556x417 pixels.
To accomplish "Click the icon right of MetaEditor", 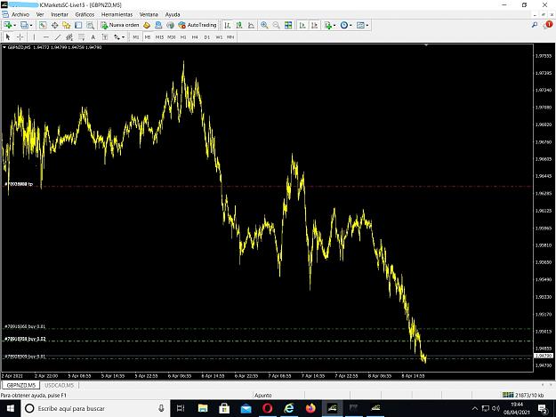I will [158, 25].
